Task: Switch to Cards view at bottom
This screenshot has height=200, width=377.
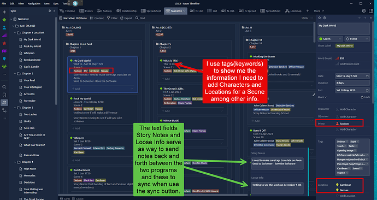Action: [x=65, y=198]
